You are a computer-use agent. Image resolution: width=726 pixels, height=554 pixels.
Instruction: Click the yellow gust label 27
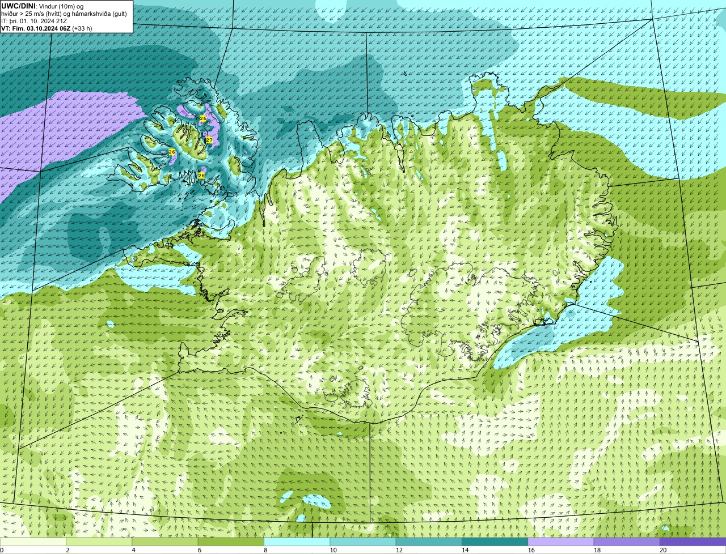coord(209,140)
